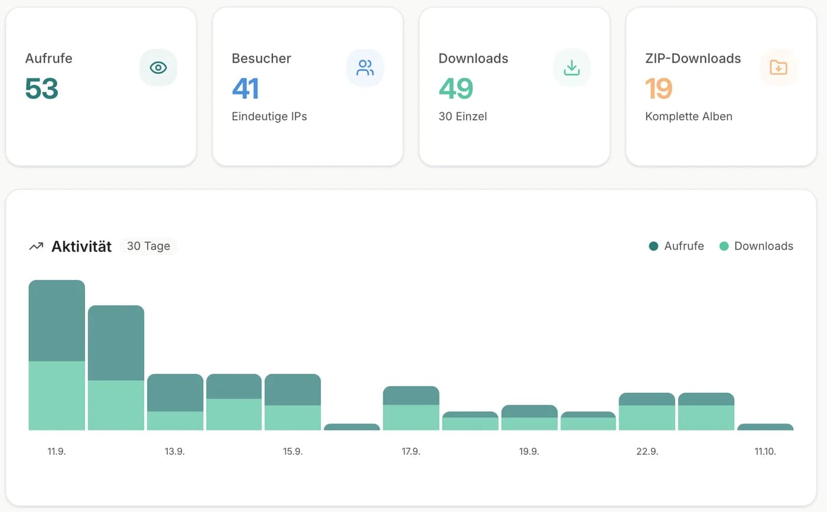Click the Aufrufe legend label
This screenshot has height=512, width=827.
(684, 246)
